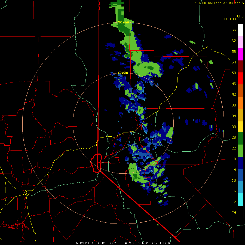Click the 42 legend value
Screen dimensions: 245x245
(234, 94)
